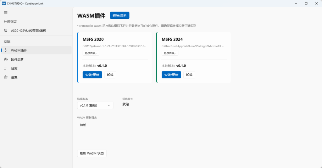Screen dimensions: 322x168
Task: Click the MSFS 2024 card title
Action: tap(172, 39)
